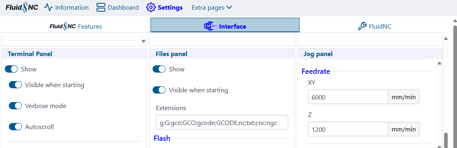457x148 pixels.
Task: Click the wrench icon on FluidNC tab
Action: pos(362,27)
